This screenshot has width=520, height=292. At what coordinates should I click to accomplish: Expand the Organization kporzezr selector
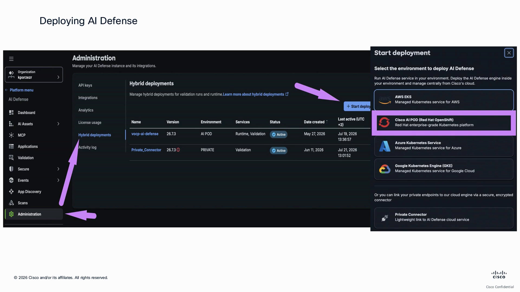point(34,75)
